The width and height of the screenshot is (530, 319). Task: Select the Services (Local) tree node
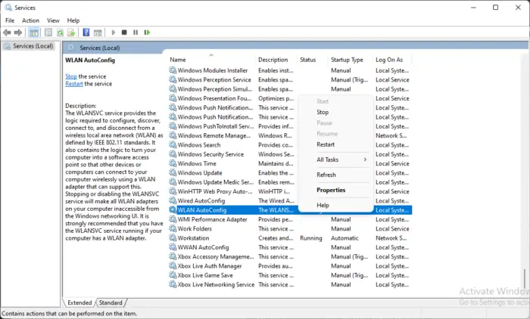click(33, 46)
